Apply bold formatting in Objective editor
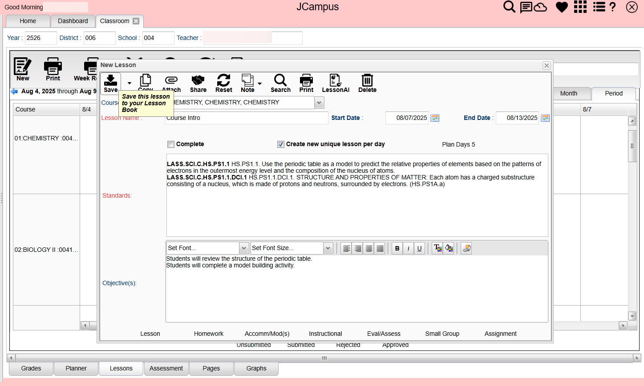644x386 pixels. coord(397,248)
